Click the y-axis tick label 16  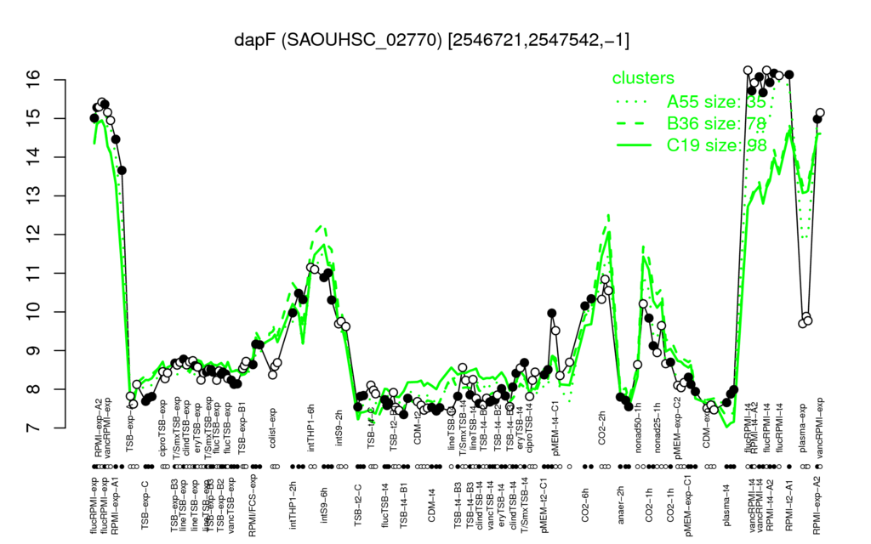[x=34, y=79]
